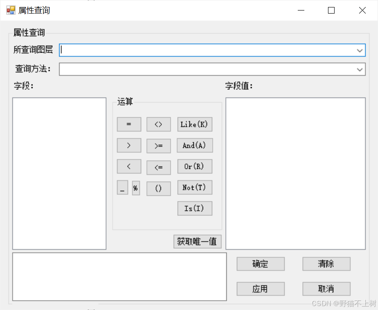Click the <> not-equal operator button
The image size is (378, 310).
(x=158, y=124)
